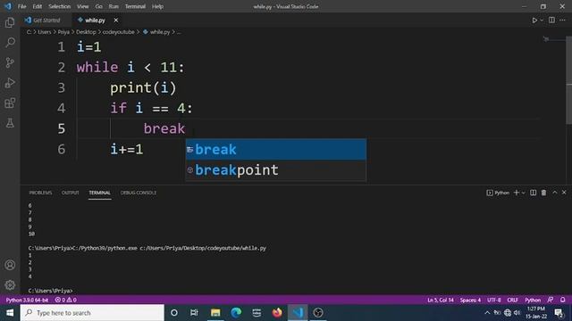Click the Windows Start button
The width and height of the screenshot is (572, 321).
10,313
